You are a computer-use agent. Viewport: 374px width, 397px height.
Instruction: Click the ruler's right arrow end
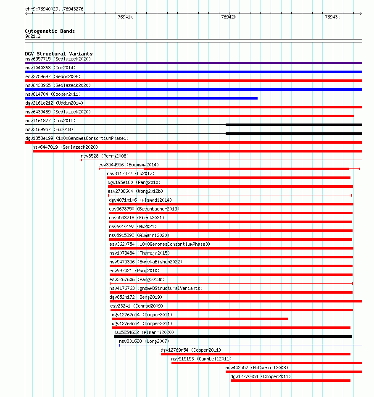pos(361,13)
